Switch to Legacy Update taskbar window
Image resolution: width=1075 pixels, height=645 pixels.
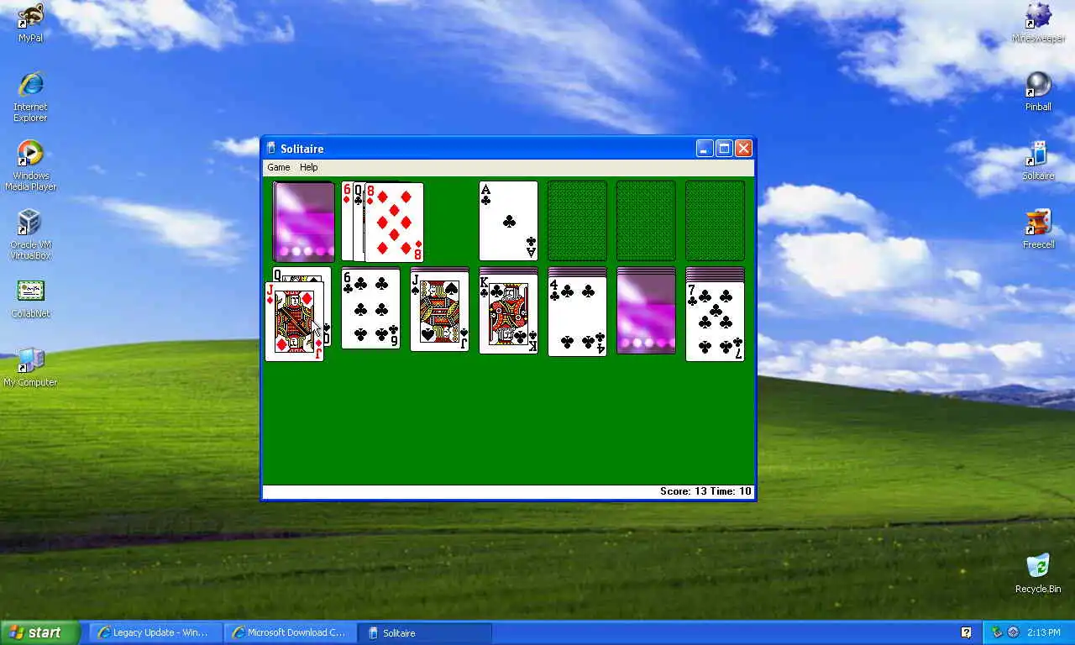[155, 632]
